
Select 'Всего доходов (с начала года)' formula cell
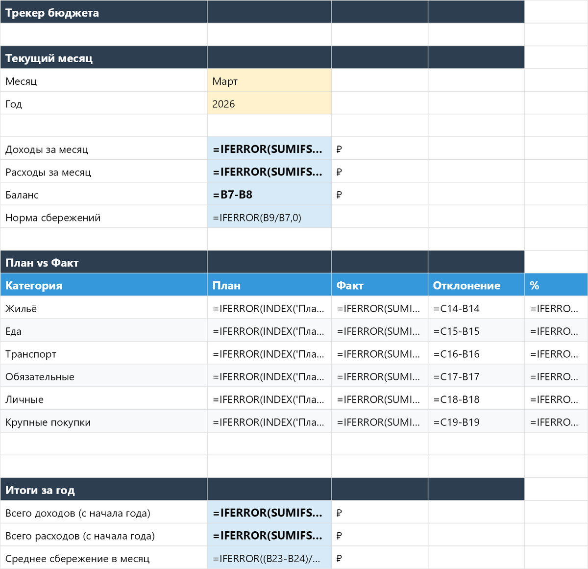[269, 513]
